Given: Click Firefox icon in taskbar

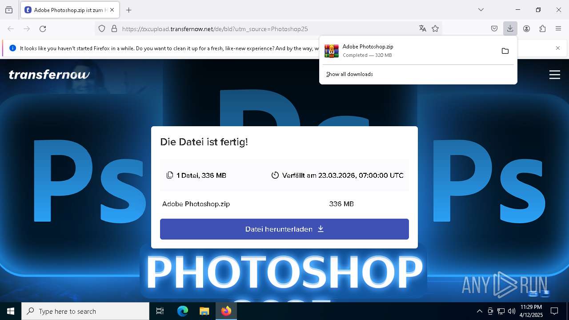Looking at the screenshot, I should (x=226, y=311).
